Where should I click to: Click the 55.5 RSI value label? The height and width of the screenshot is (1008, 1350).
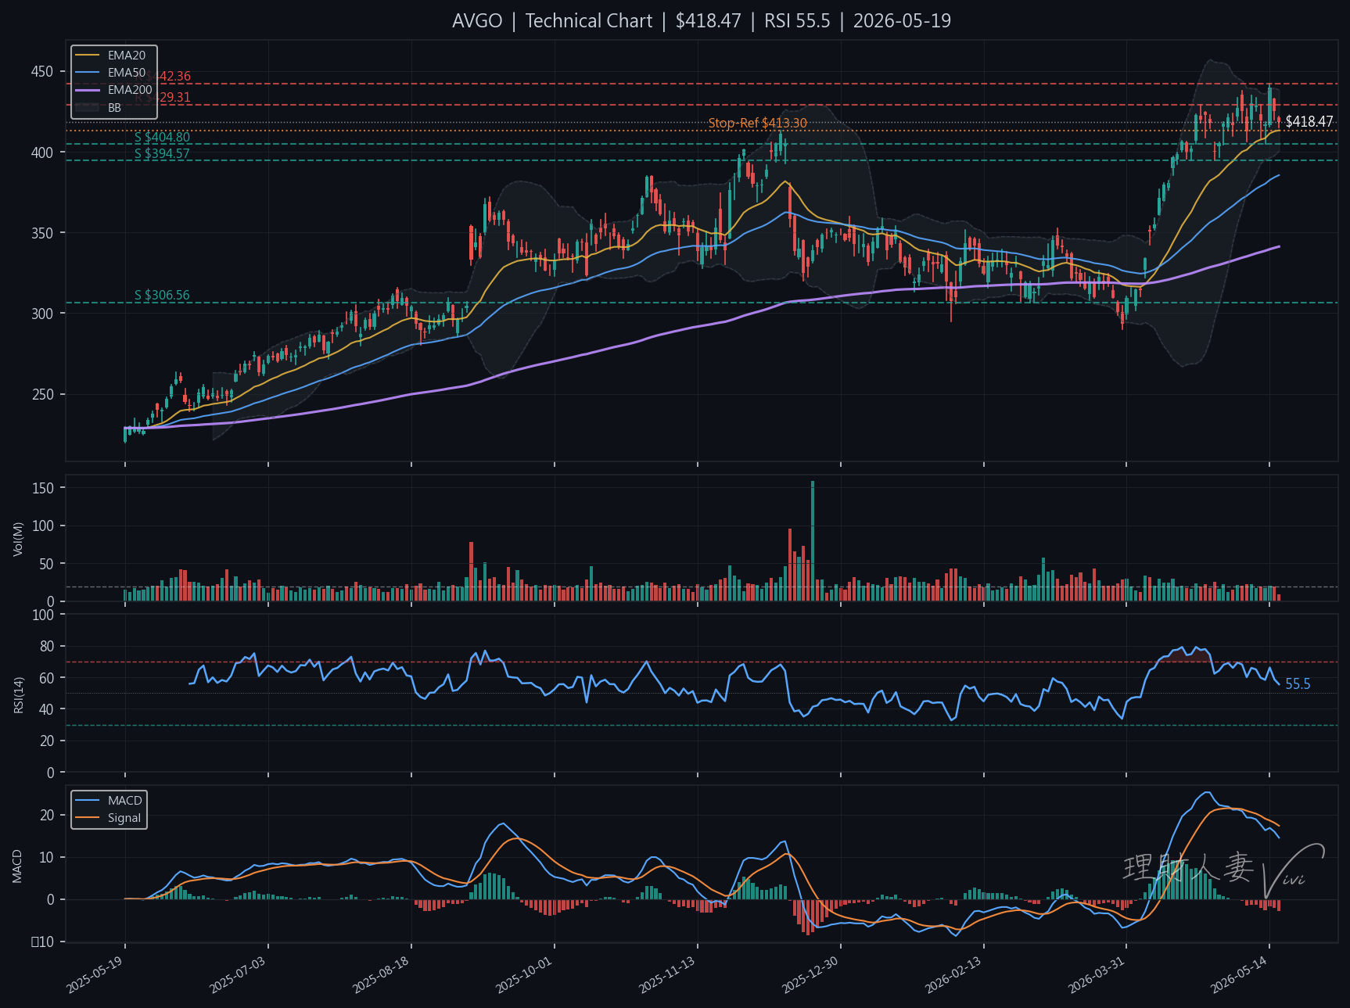point(1298,685)
